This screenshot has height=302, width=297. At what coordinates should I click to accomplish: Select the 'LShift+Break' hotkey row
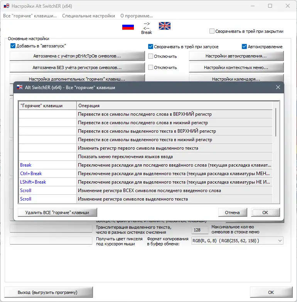[146, 182]
